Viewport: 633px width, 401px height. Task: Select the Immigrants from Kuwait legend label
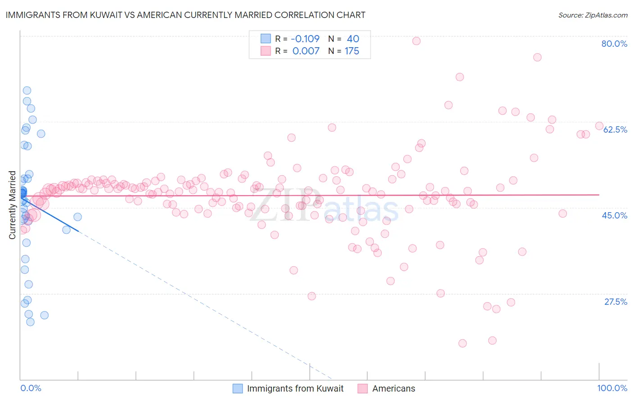click(295, 388)
